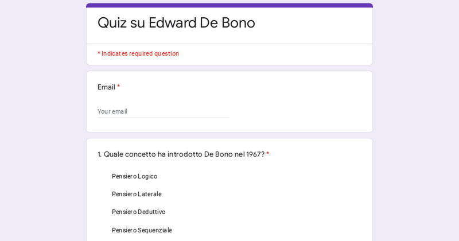The image size is (459, 241).
Task: Click the question 1 text about De Bono
Action: click(x=181, y=154)
